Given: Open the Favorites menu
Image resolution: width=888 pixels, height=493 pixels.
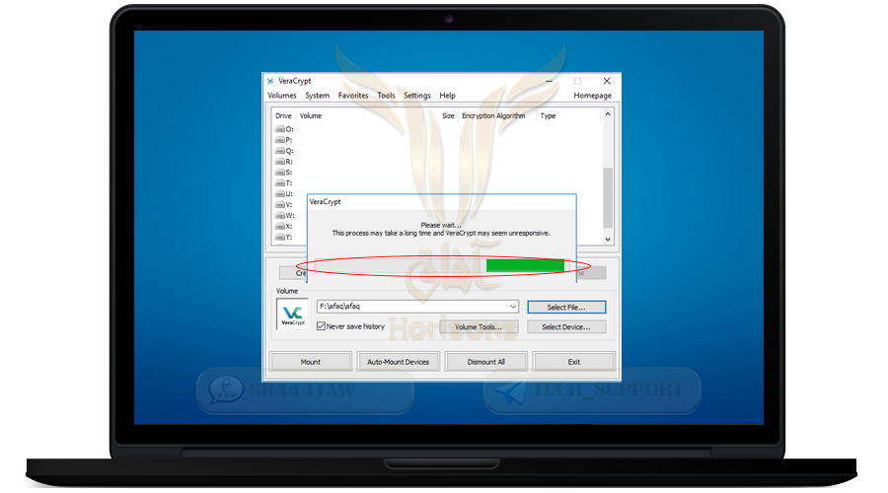Looking at the screenshot, I should pyautogui.click(x=353, y=96).
